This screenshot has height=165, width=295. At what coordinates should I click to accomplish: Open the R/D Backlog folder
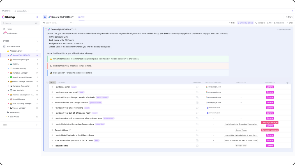(15, 113)
